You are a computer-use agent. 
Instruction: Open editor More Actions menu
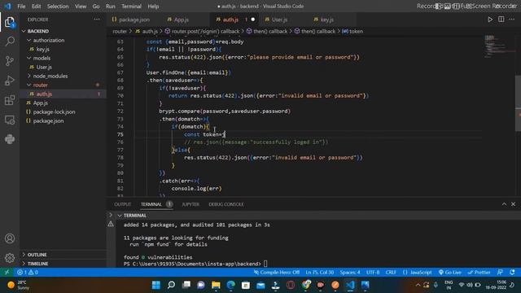tap(512, 20)
